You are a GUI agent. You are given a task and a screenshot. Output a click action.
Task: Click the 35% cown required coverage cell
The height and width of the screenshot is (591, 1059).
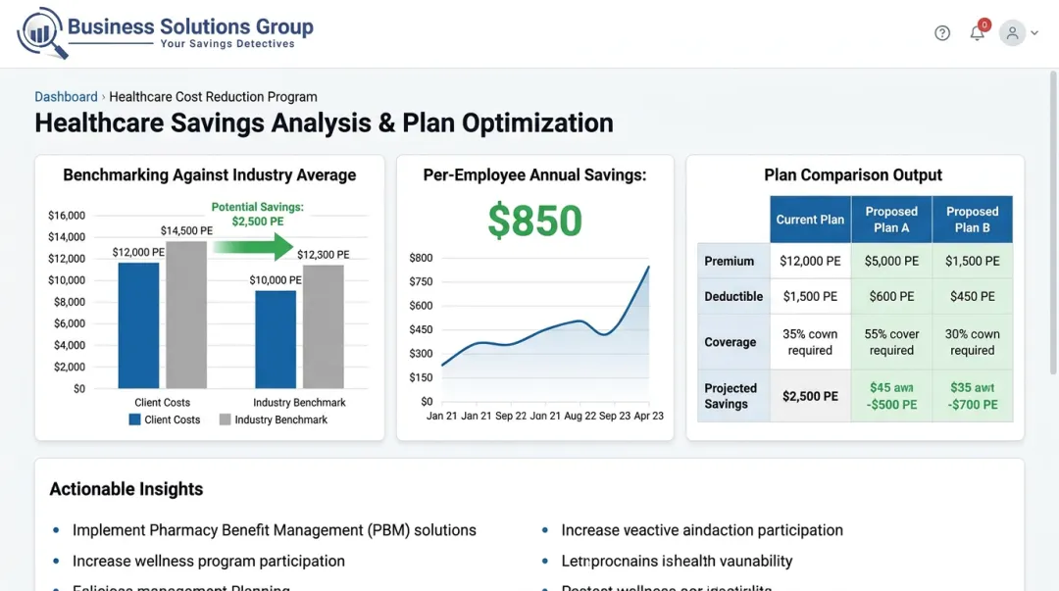[x=811, y=342]
